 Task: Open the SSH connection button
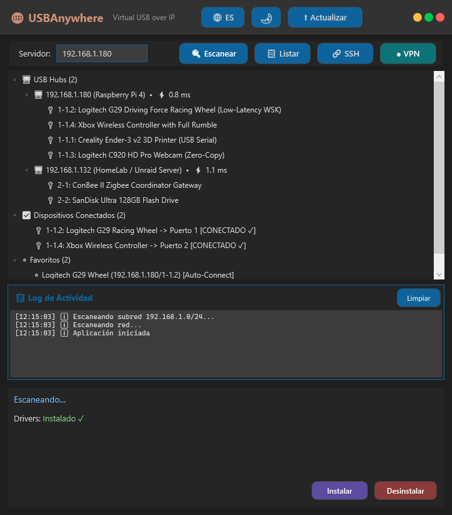(x=345, y=53)
